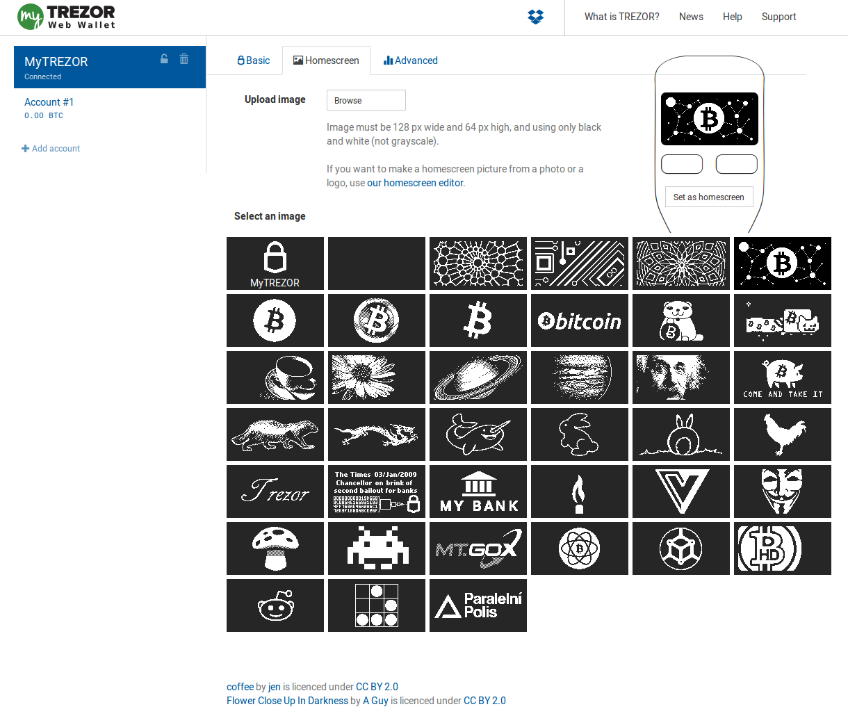
Task: Click the myTREZOR Web Wallet logo
Action: [x=67, y=17]
